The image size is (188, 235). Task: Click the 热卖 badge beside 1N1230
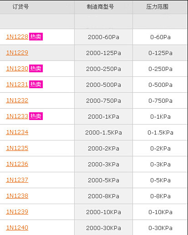[x=36, y=68]
